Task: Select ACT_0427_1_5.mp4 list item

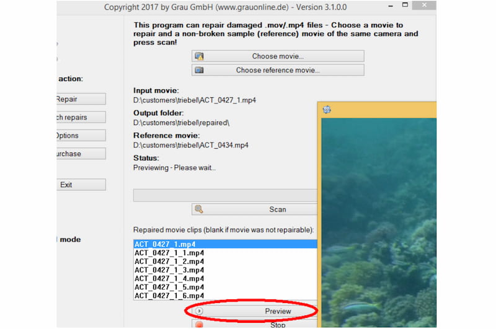Action: [169, 287]
